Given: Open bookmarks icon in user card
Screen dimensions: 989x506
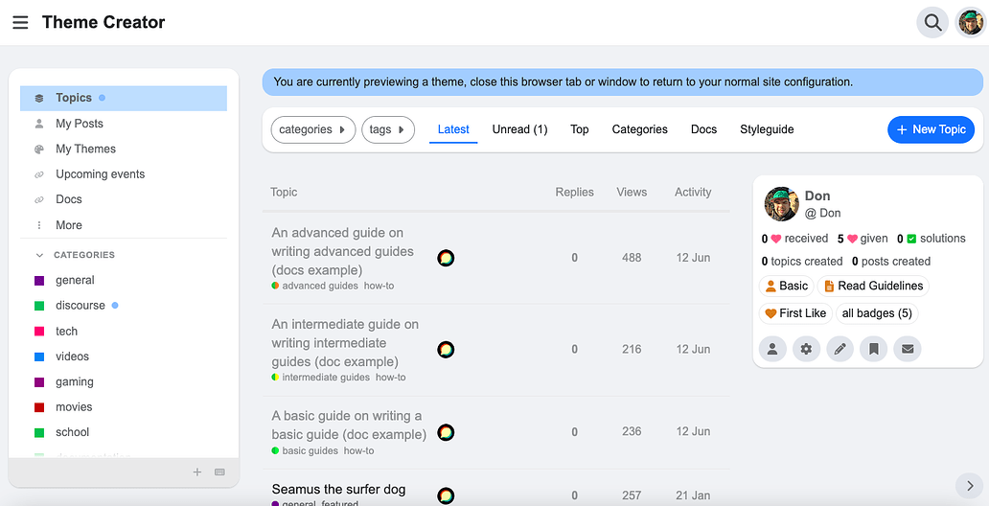Looking at the screenshot, I should click(x=873, y=350).
